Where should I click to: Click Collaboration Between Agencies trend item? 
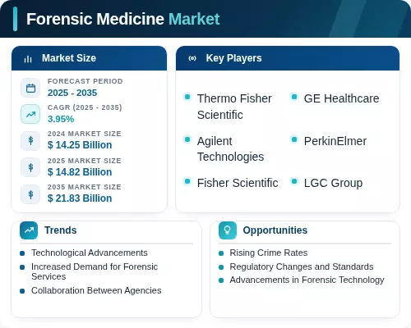coord(96,290)
